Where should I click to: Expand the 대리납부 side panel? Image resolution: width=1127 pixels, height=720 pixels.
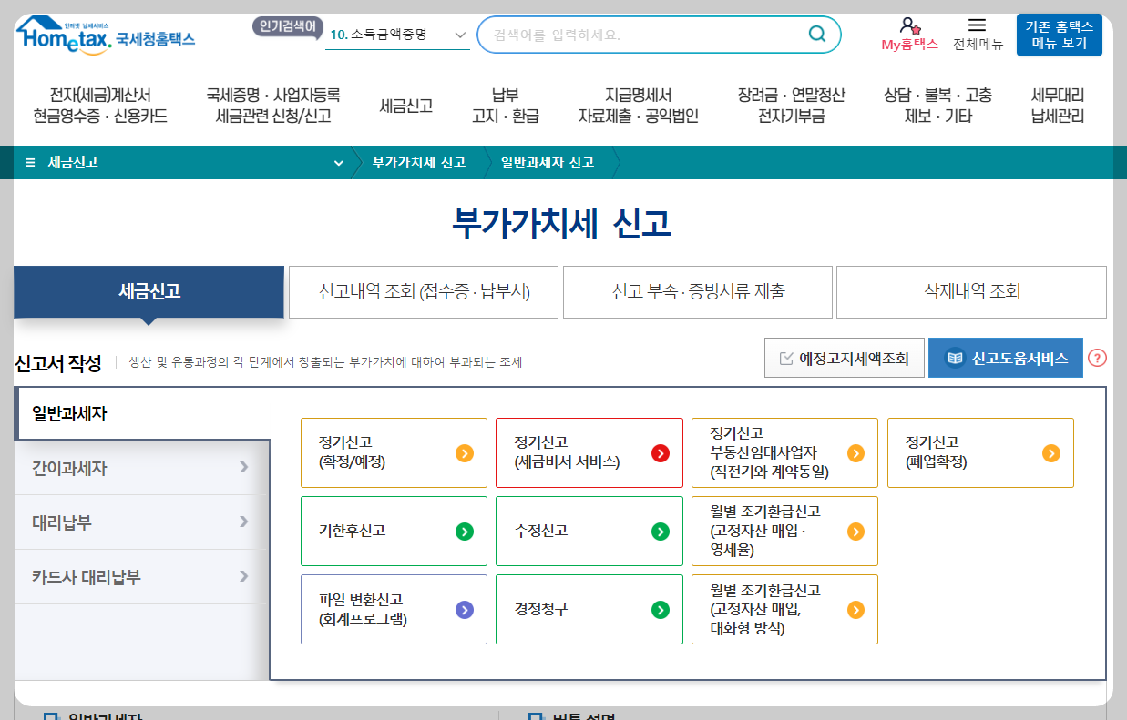pyautogui.click(x=138, y=522)
